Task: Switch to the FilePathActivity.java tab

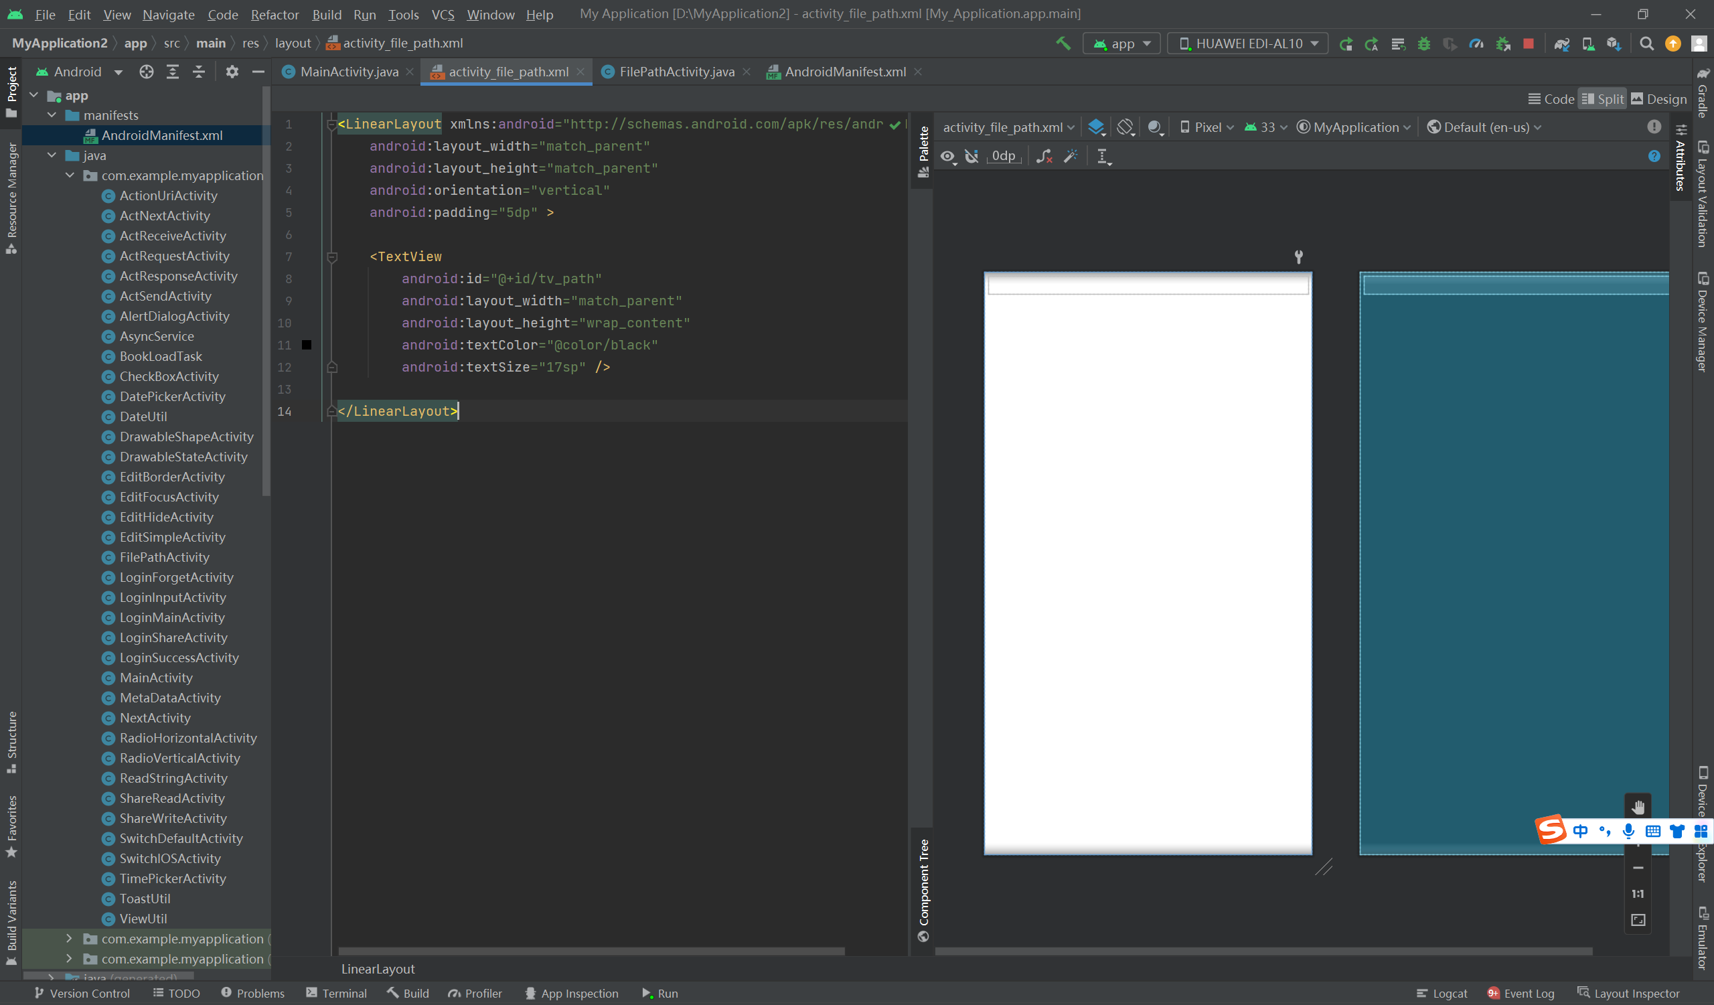Action: pyautogui.click(x=676, y=72)
